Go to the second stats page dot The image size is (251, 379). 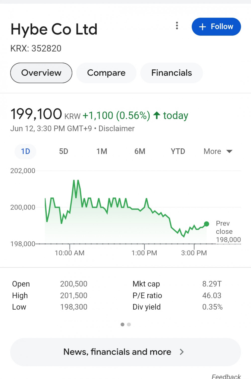point(129,324)
